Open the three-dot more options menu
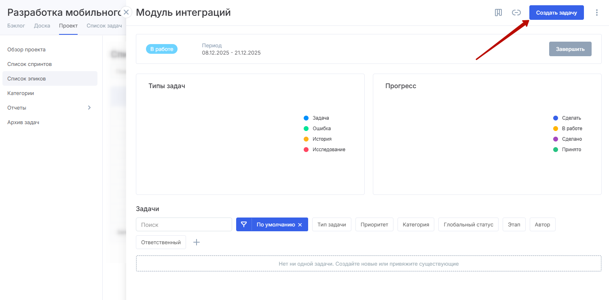 (x=596, y=13)
